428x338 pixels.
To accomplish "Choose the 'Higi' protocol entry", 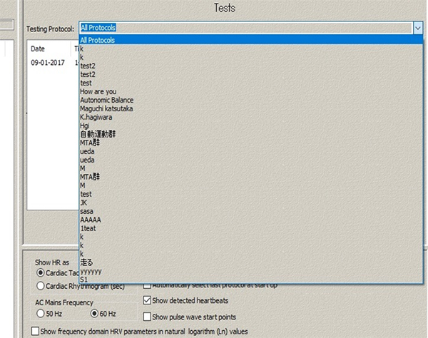I will (x=85, y=126).
